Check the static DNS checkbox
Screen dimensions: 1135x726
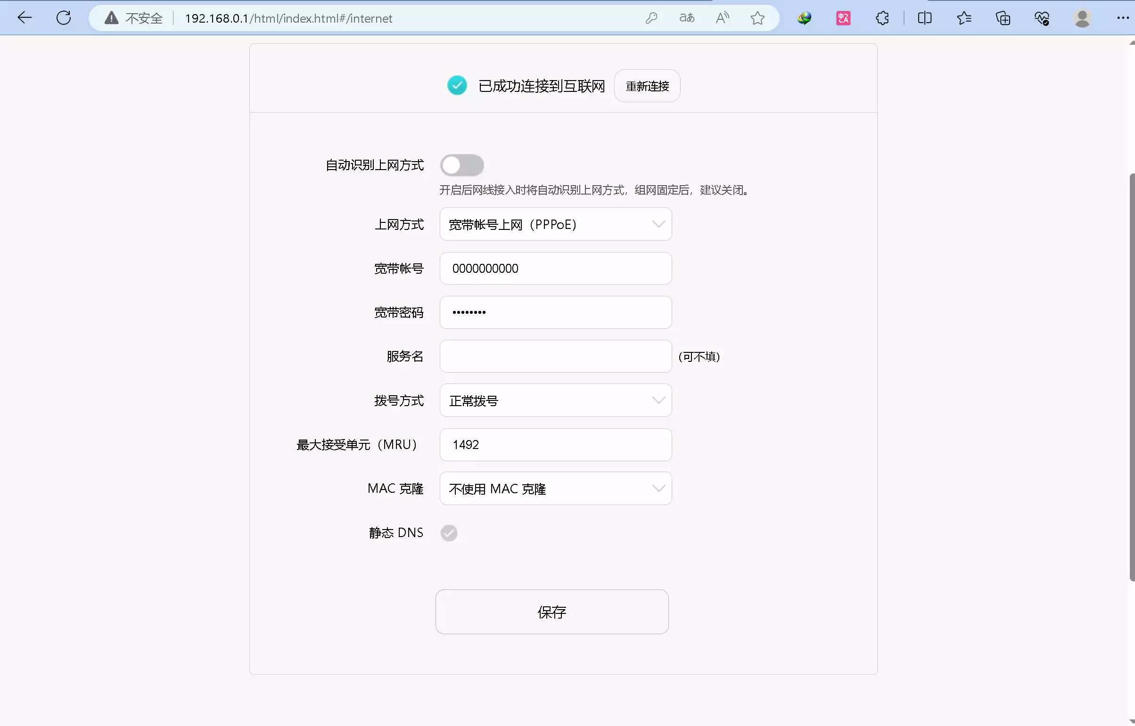pos(448,533)
